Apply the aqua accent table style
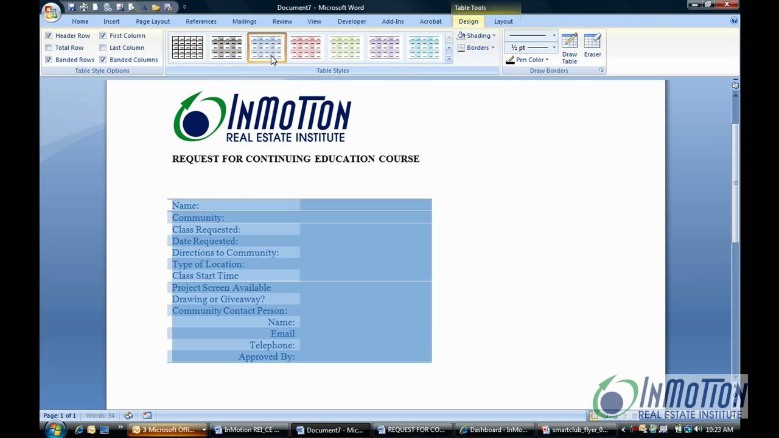Screen dimensions: 779x438 (x=424, y=47)
